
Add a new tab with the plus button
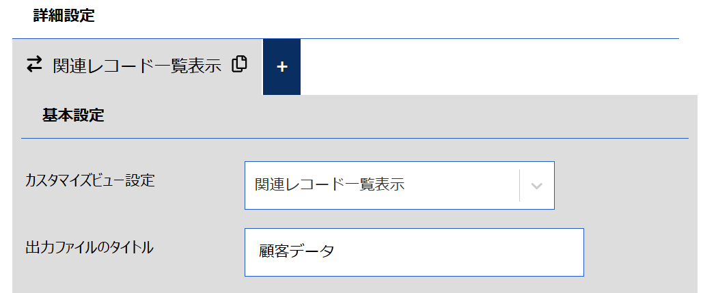[x=281, y=67]
